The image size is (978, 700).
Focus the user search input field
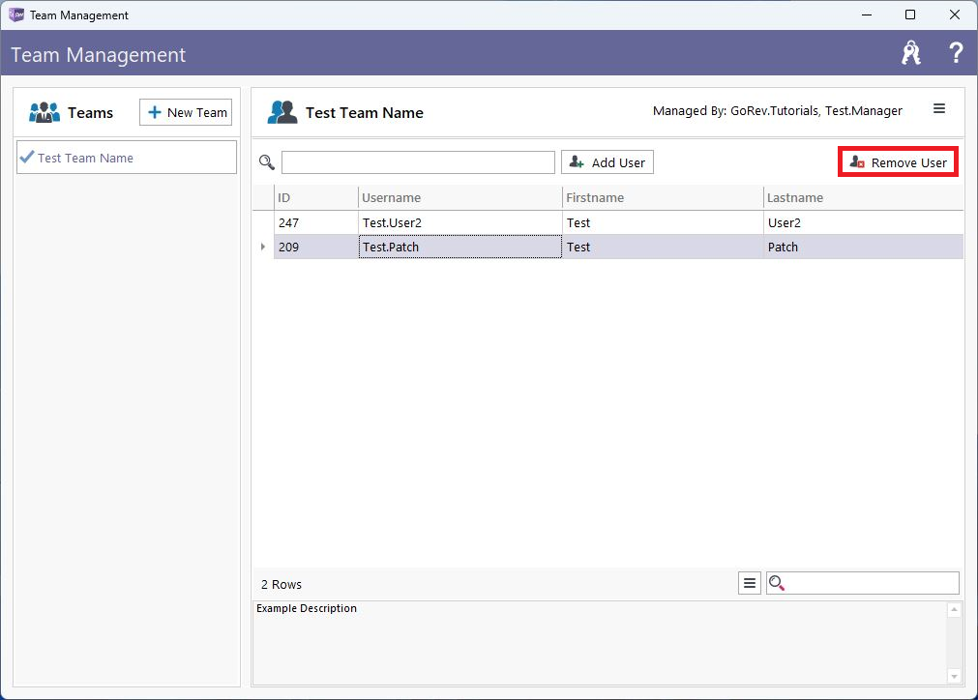pos(418,162)
